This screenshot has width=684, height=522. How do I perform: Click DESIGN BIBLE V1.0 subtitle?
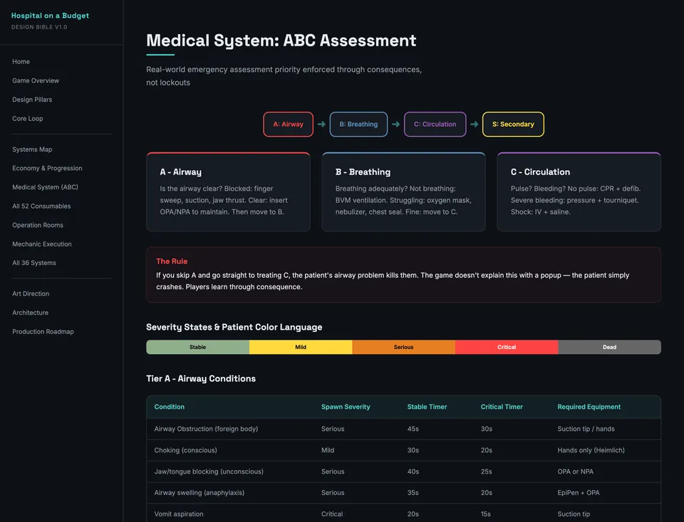pos(39,27)
